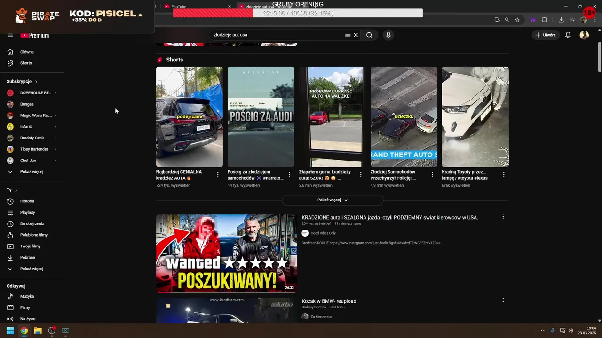Open Chrome three-dot menu
The image size is (602, 338).
[x=594, y=20]
